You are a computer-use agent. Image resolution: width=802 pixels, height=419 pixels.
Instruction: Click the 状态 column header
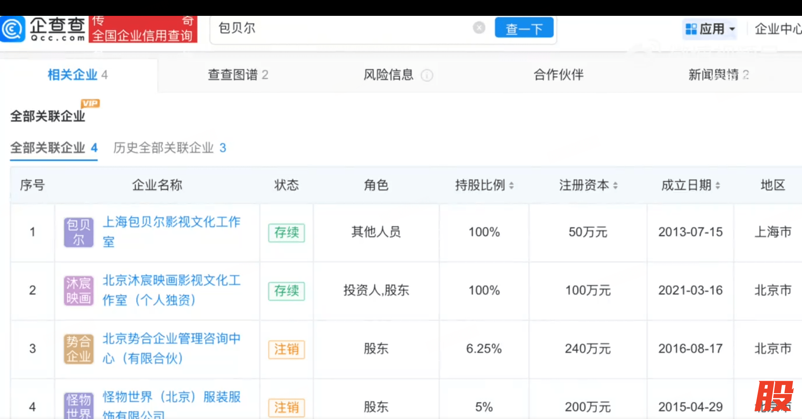click(x=287, y=185)
